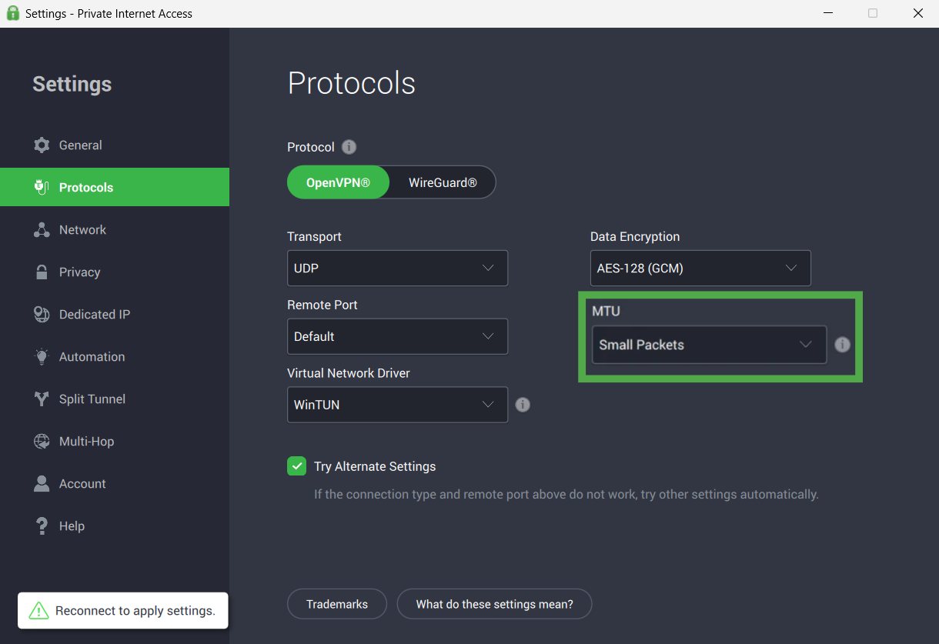The width and height of the screenshot is (939, 644).
Task: Click the Account person icon
Action: click(x=42, y=483)
